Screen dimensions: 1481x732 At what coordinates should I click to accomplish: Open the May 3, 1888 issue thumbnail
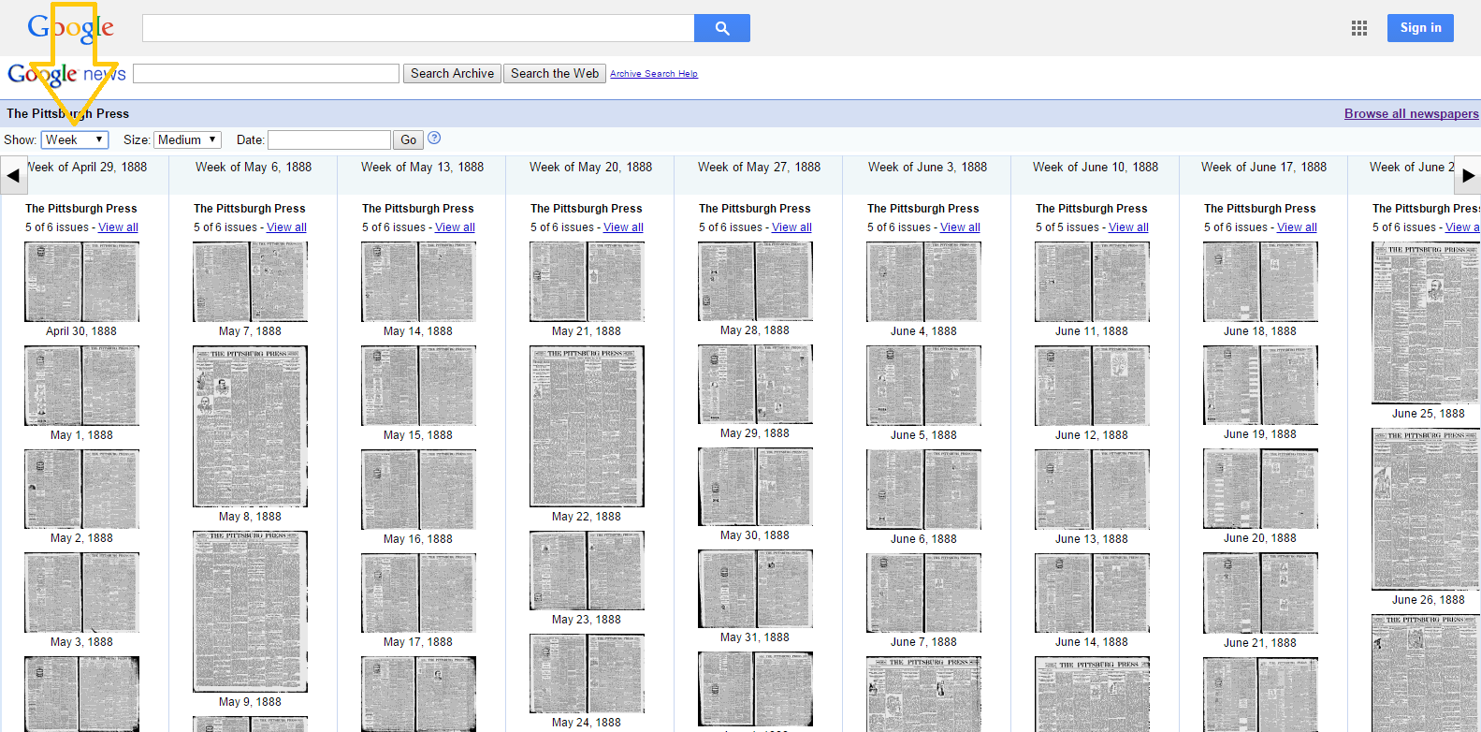point(81,593)
